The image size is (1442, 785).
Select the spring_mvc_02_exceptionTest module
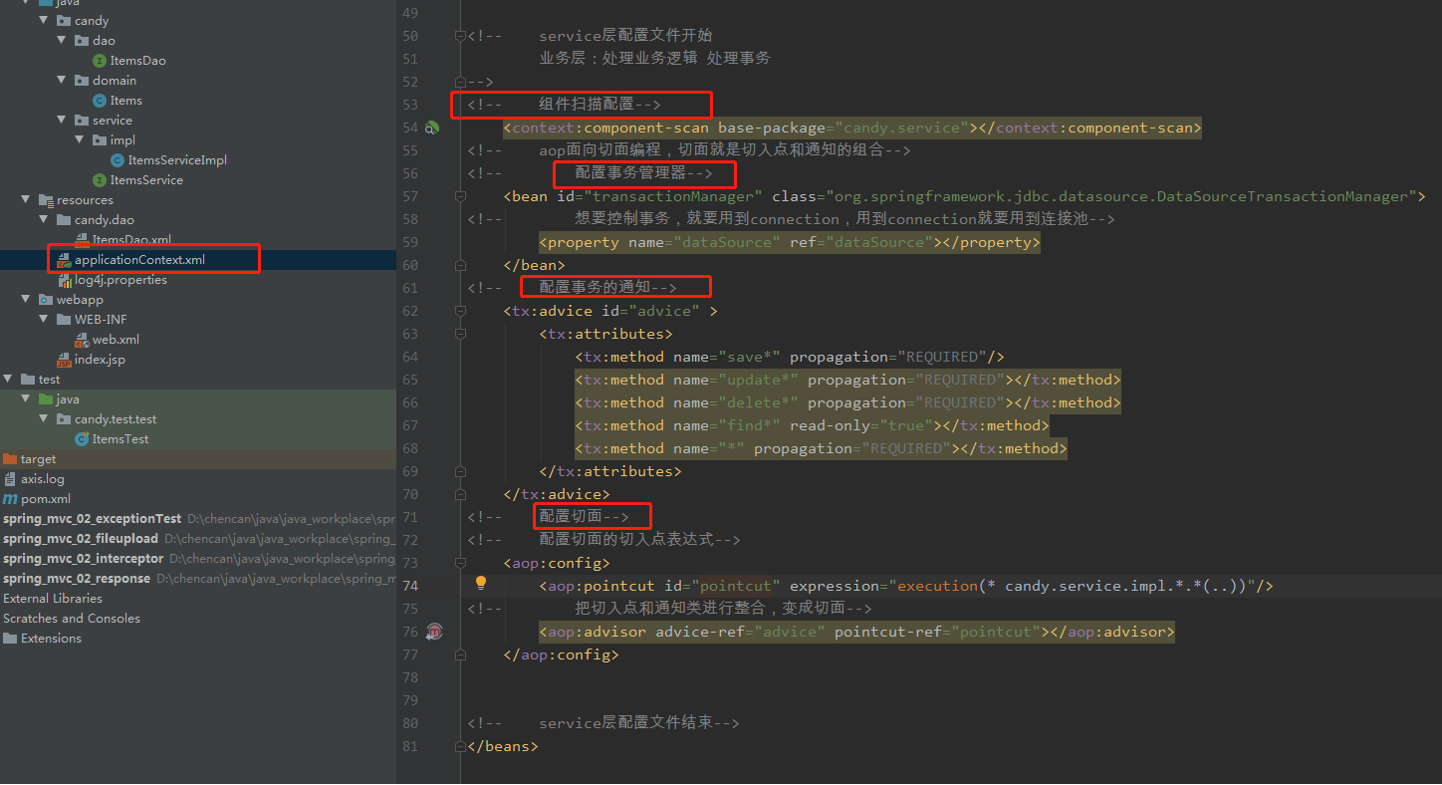tap(93, 519)
